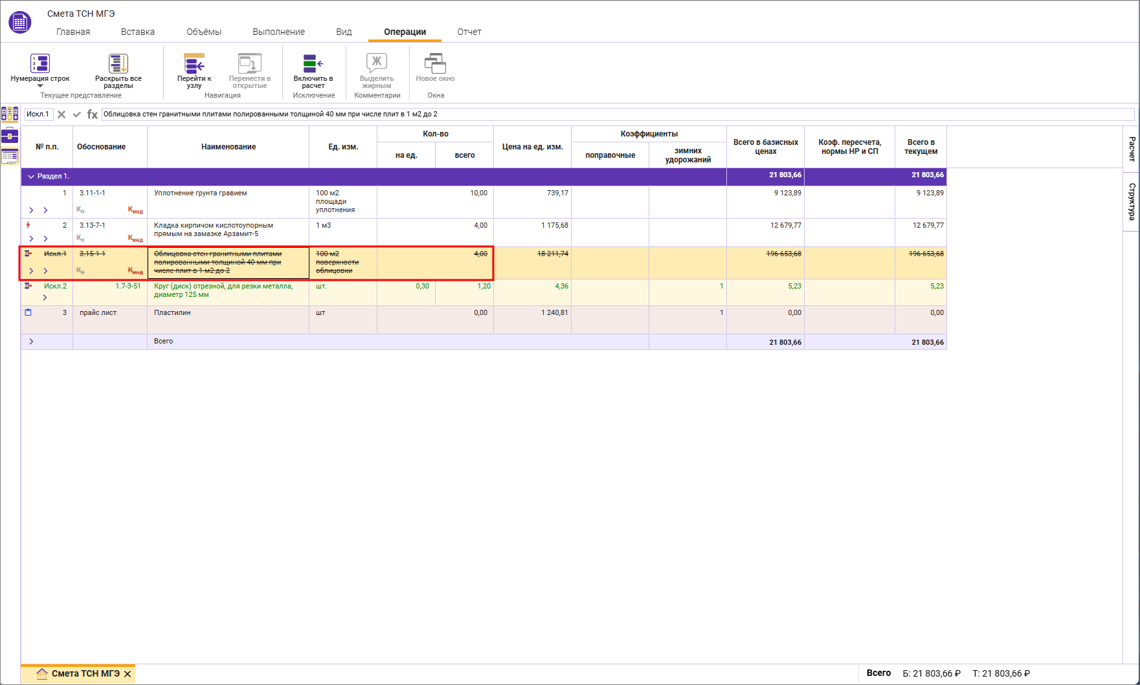This screenshot has width=1140, height=685.
Task: Select the Пластилин name cell
Action: click(228, 320)
